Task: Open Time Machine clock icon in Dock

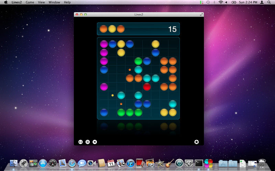Action: (x=179, y=163)
